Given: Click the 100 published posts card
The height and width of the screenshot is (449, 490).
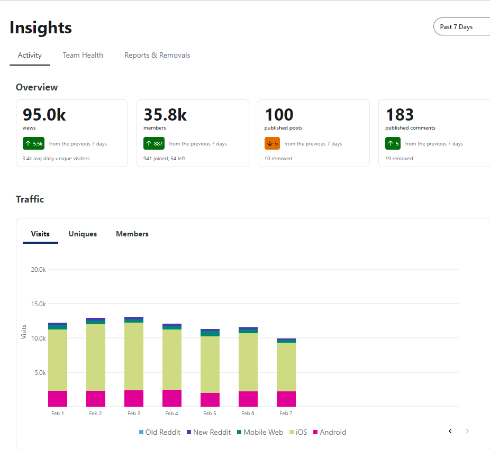Looking at the screenshot, I should (x=314, y=133).
